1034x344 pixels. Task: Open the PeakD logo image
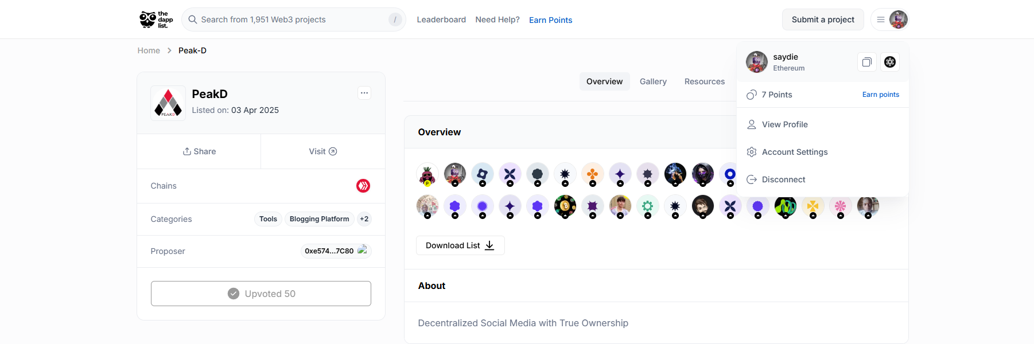click(x=168, y=103)
